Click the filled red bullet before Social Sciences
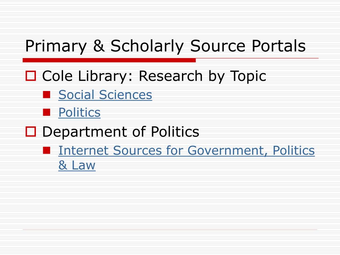 point(46,95)
